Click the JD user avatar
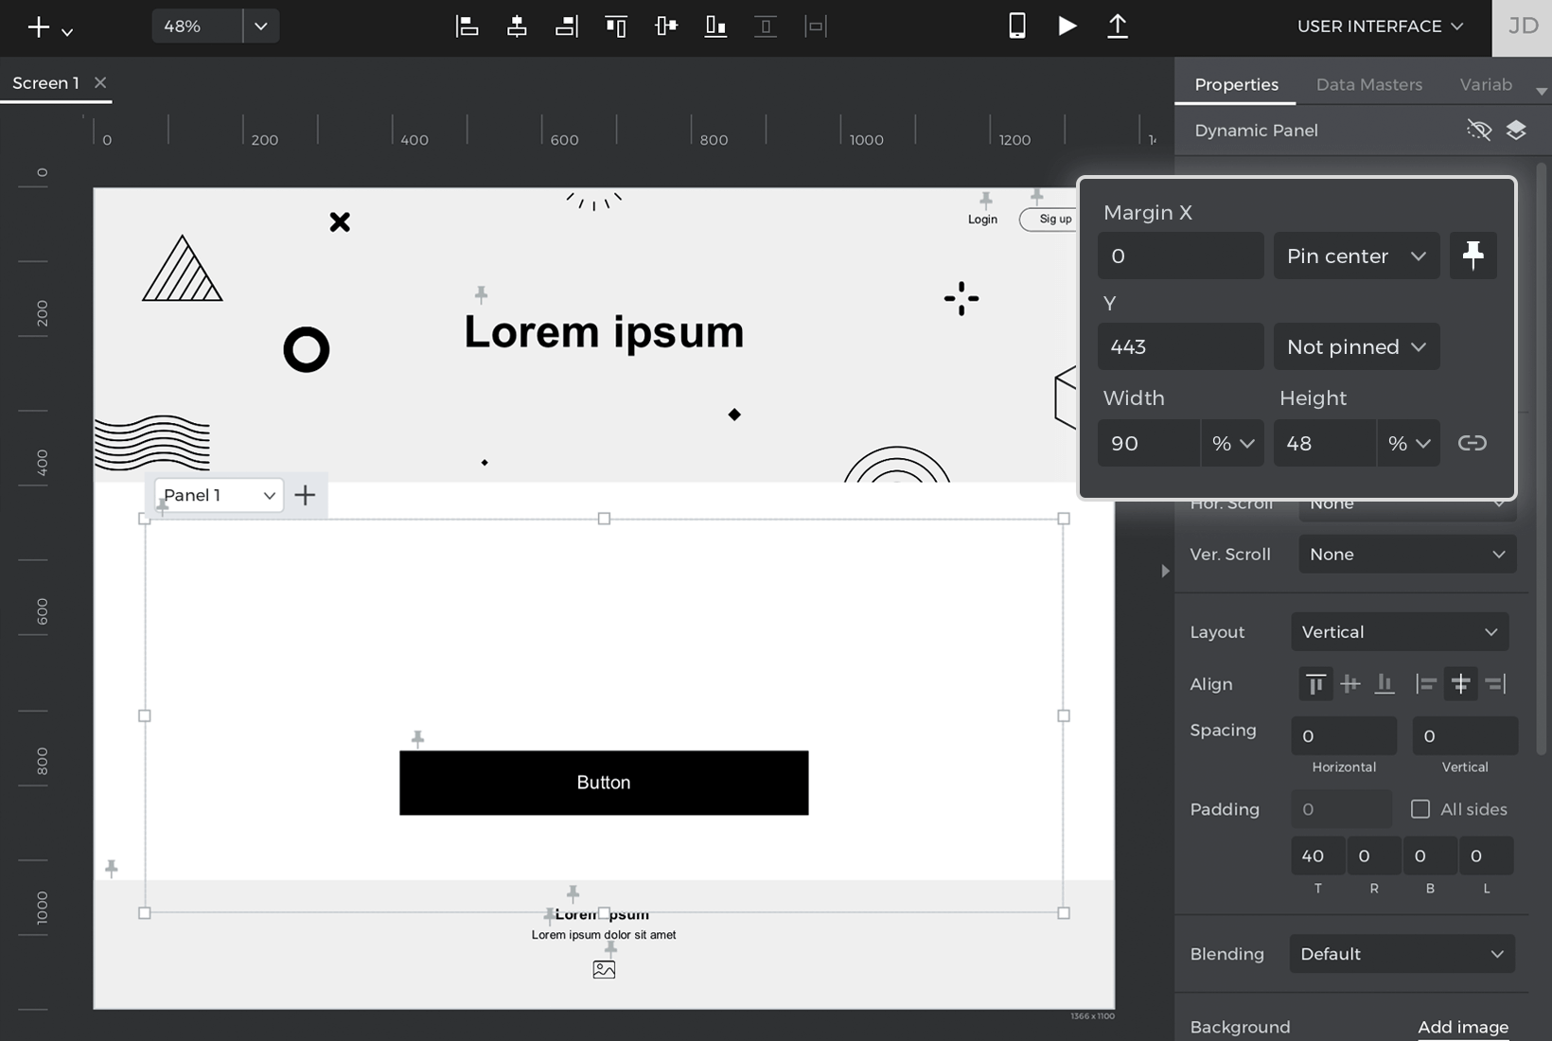 click(x=1523, y=27)
